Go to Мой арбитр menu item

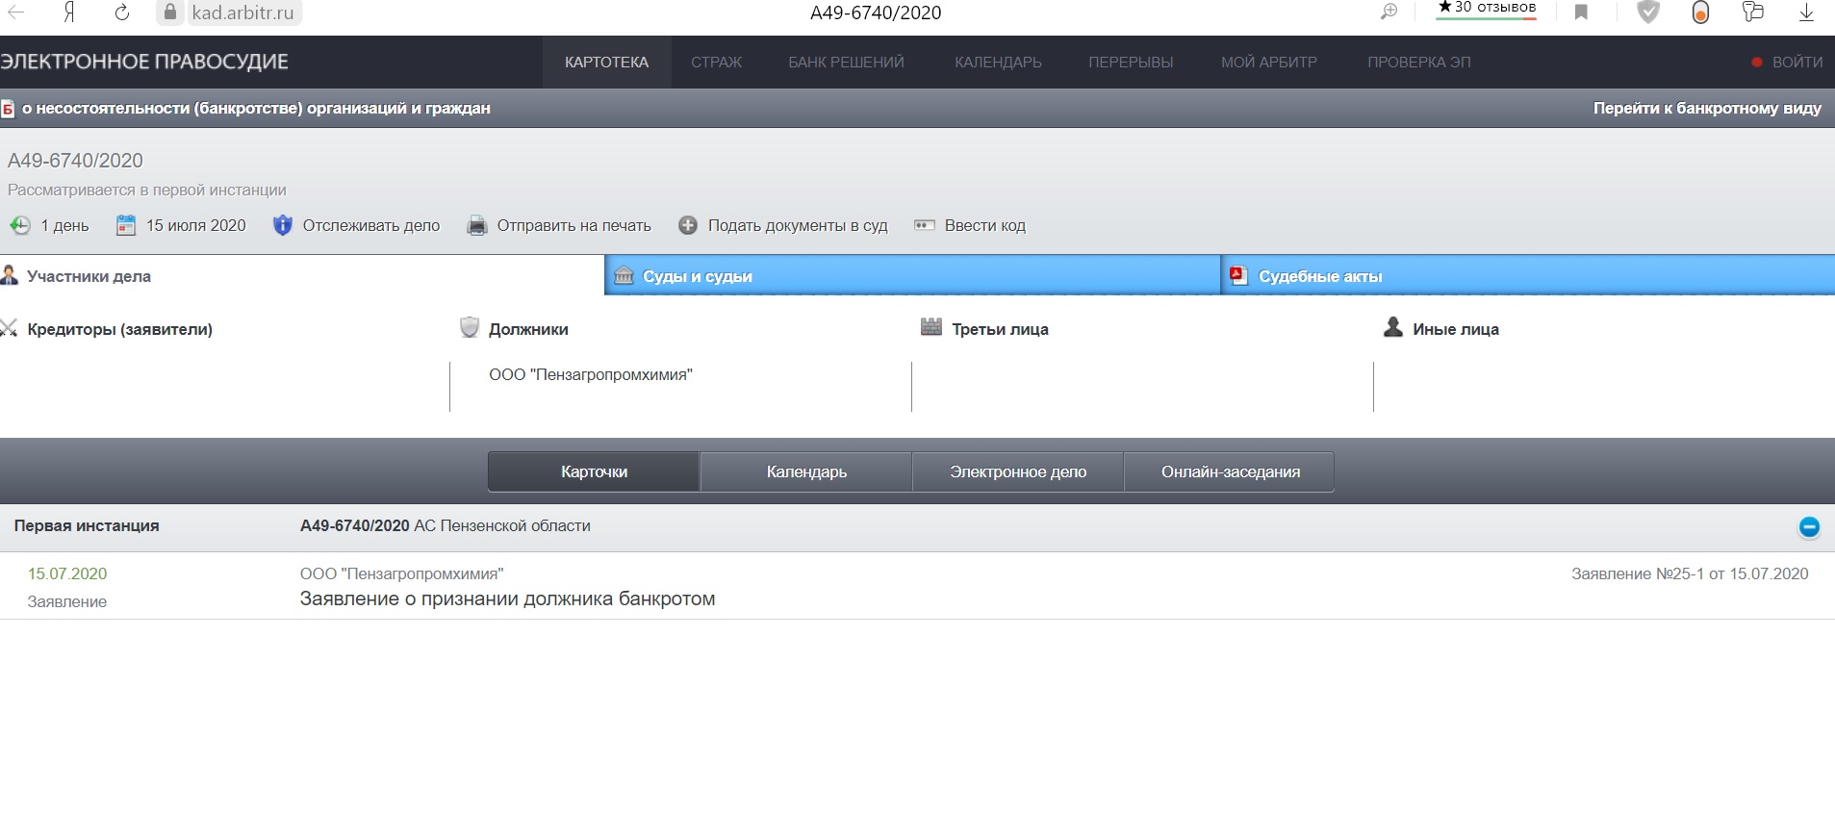point(1268,63)
